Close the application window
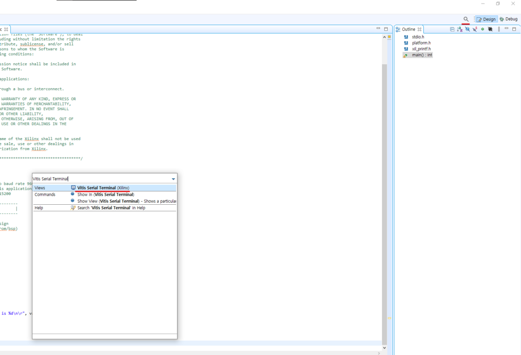Viewport: 521px width, 355px height. point(513,4)
